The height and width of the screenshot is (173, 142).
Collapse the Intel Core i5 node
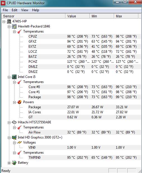point(9,77)
